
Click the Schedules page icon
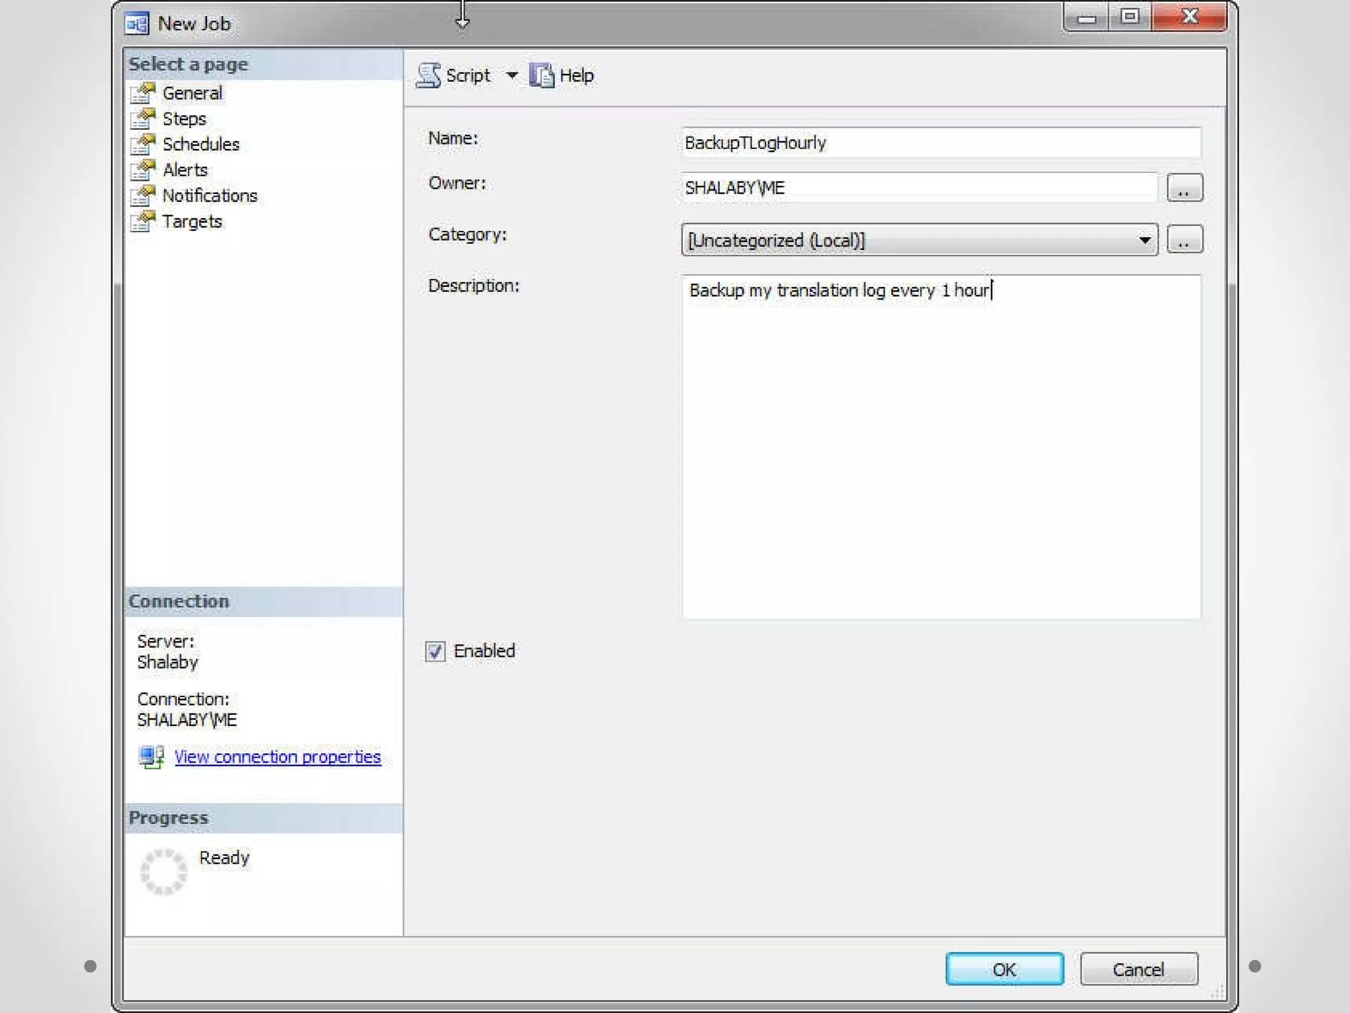click(x=143, y=144)
